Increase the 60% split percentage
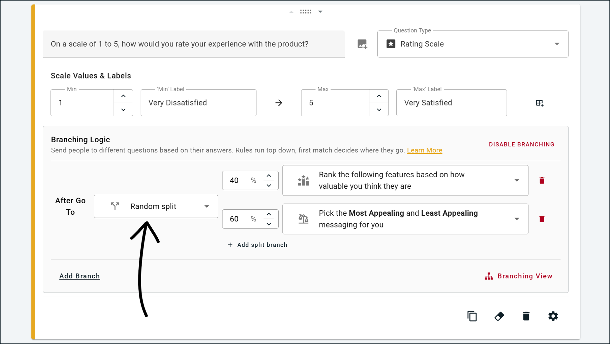 click(x=269, y=214)
